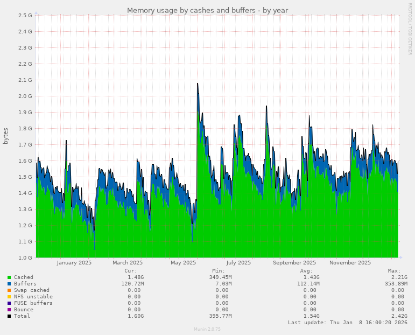Select the 'Bounce' legend label
415x335 pixels.
tap(24, 310)
